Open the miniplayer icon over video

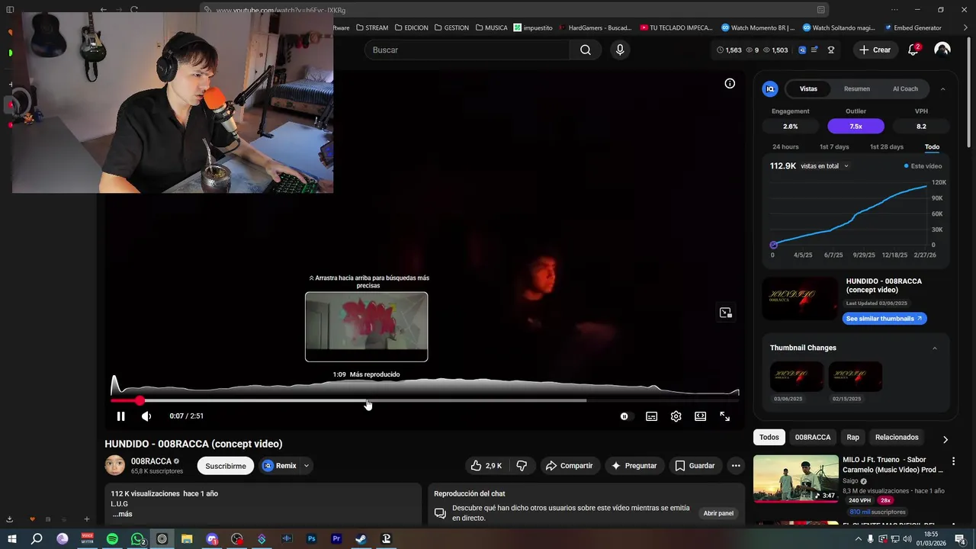click(x=725, y=313)
